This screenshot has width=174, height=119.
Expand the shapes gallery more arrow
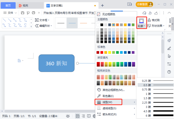31,26
